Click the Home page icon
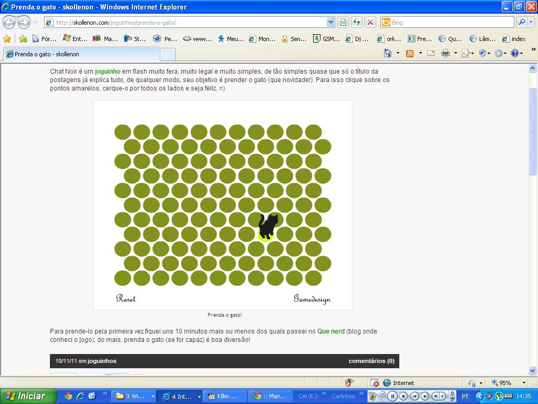Screen dimensions: 538x404 click(x=388, y=53)
